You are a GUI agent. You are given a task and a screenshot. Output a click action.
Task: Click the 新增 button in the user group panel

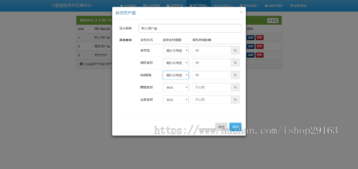click(x=273, y=21)
